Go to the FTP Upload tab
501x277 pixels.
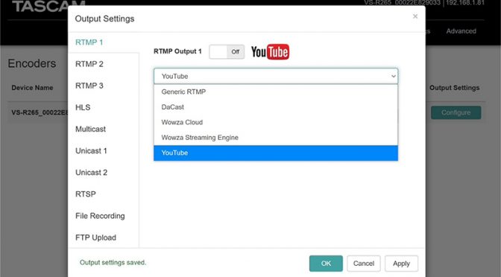click(x=95, y=238)
